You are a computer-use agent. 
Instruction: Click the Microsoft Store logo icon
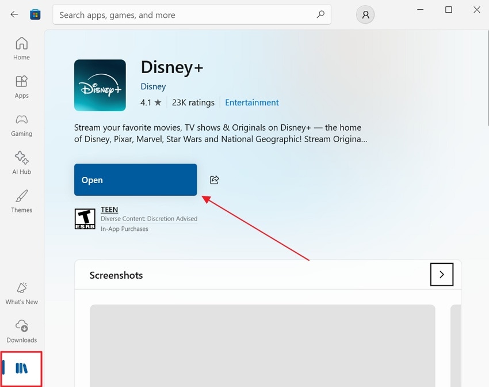pyautogui.click(x=35, y=14)
